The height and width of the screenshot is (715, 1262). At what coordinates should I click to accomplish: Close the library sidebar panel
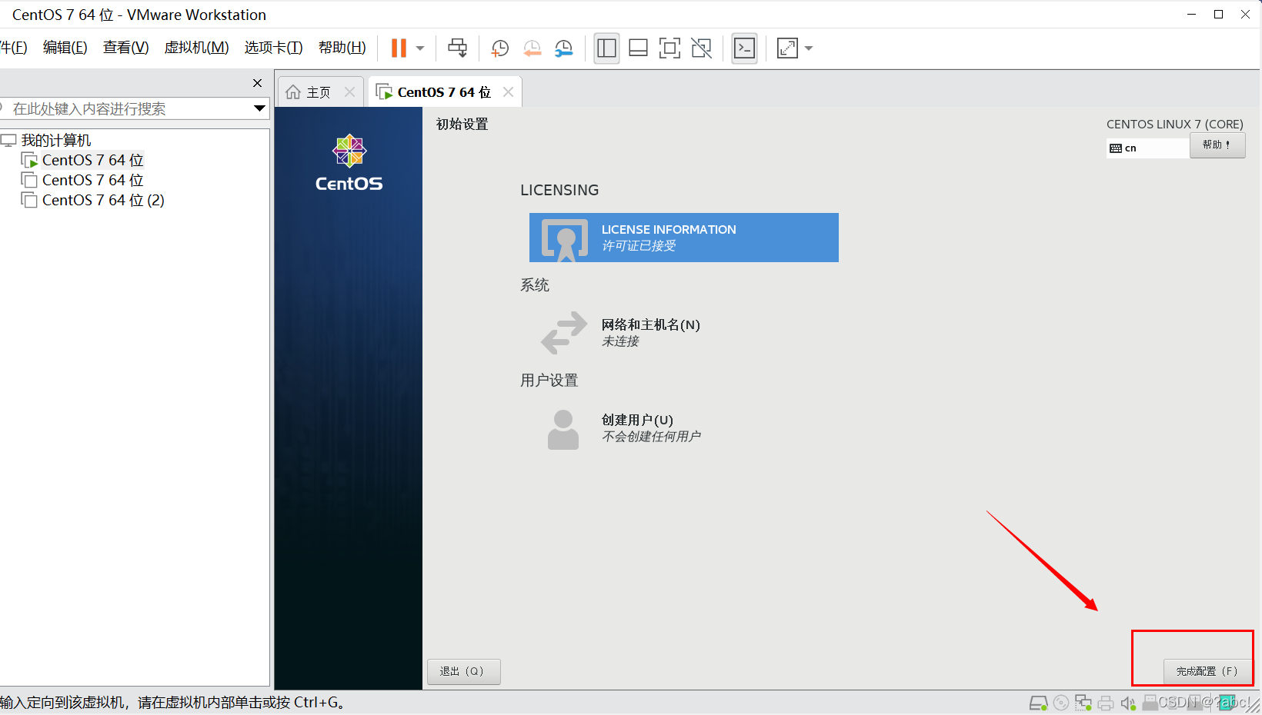click(x=258, y=83)
